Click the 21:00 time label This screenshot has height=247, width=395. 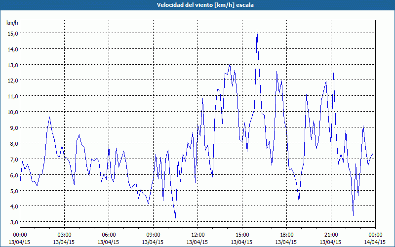[331, 235]
